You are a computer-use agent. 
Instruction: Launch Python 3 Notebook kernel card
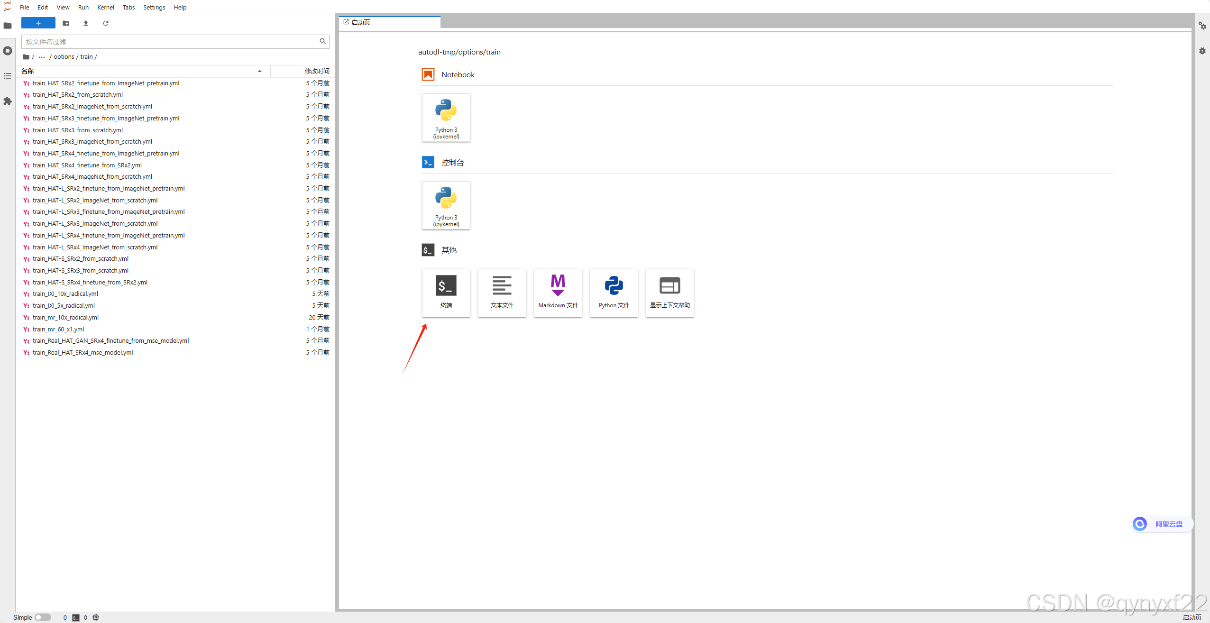tap(446, 117)
